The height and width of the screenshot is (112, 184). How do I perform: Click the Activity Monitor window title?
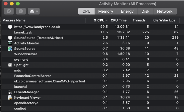(x=128, y=4)
